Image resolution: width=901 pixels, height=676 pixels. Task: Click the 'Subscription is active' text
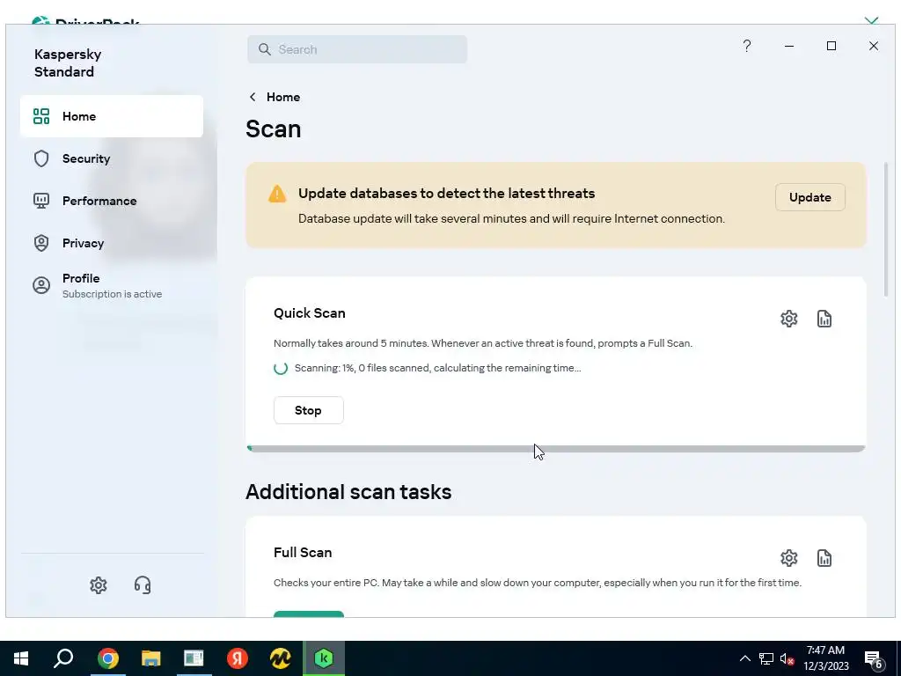112,294
